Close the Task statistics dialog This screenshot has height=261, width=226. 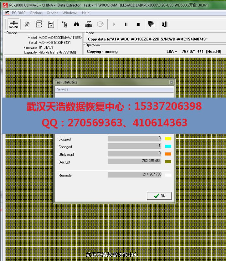pos(171,82)
